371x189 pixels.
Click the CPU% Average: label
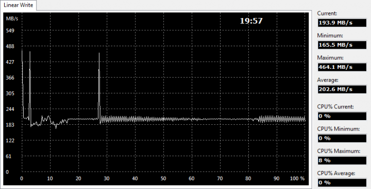336,173
